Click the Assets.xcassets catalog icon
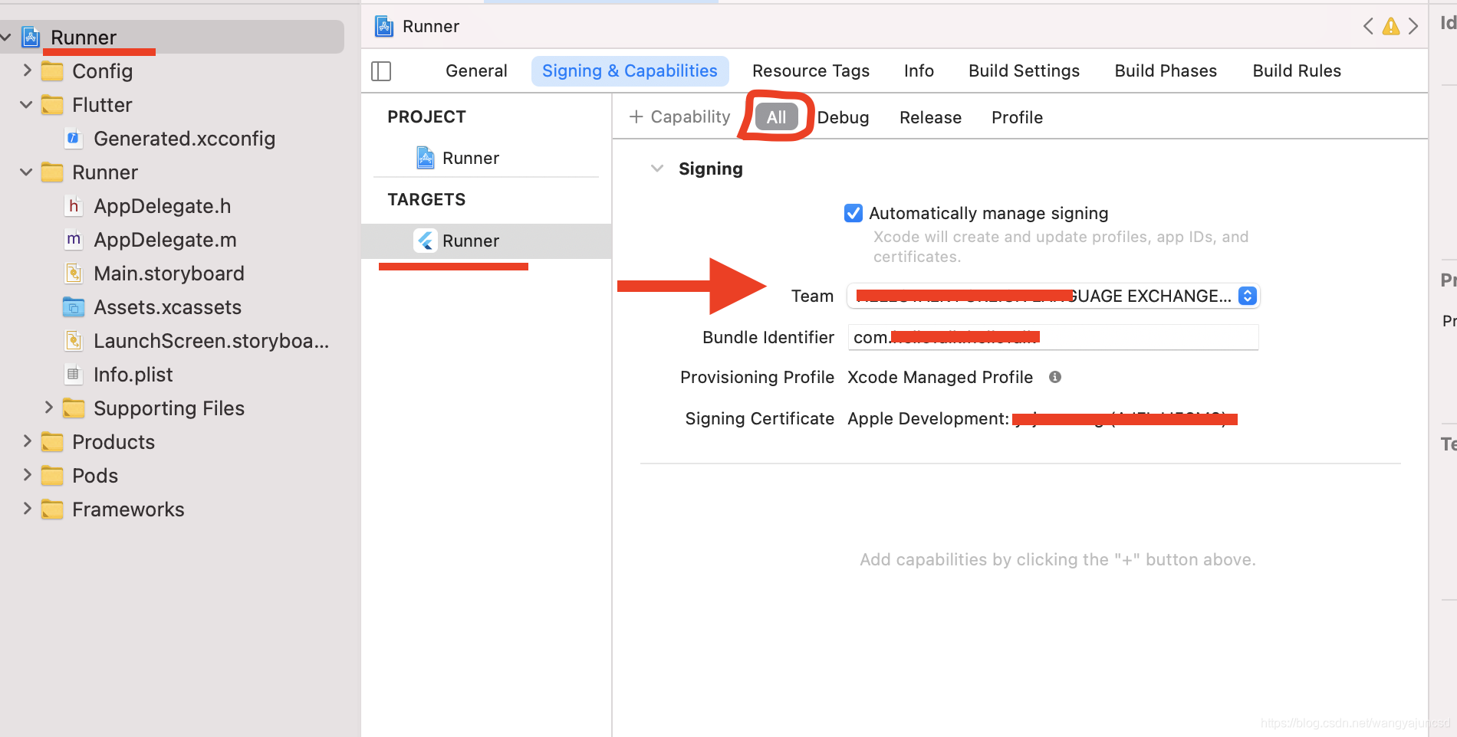 click(x=74, y=307)
